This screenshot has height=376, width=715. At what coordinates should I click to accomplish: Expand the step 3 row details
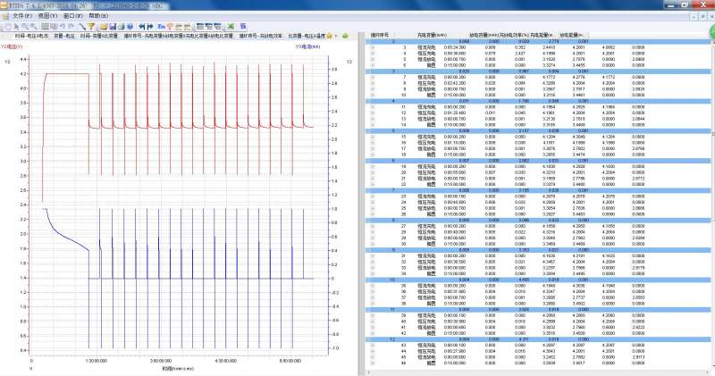point(374,46)
